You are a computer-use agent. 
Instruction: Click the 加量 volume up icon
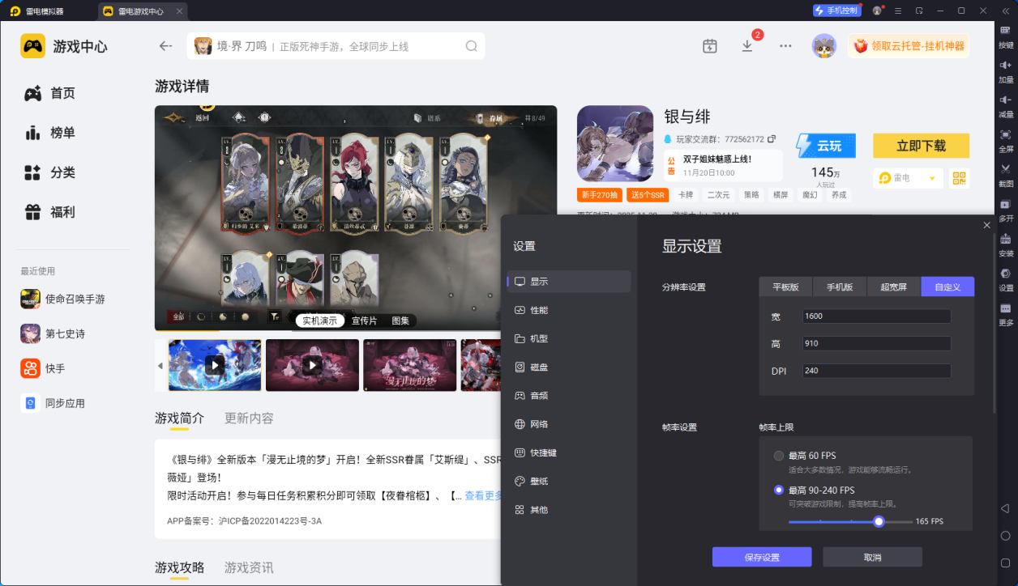click(x=1005, y=71)
